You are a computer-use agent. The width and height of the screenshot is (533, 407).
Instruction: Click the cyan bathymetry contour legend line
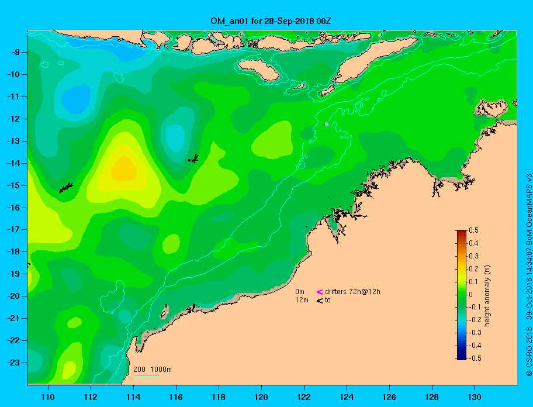point(146,375)
